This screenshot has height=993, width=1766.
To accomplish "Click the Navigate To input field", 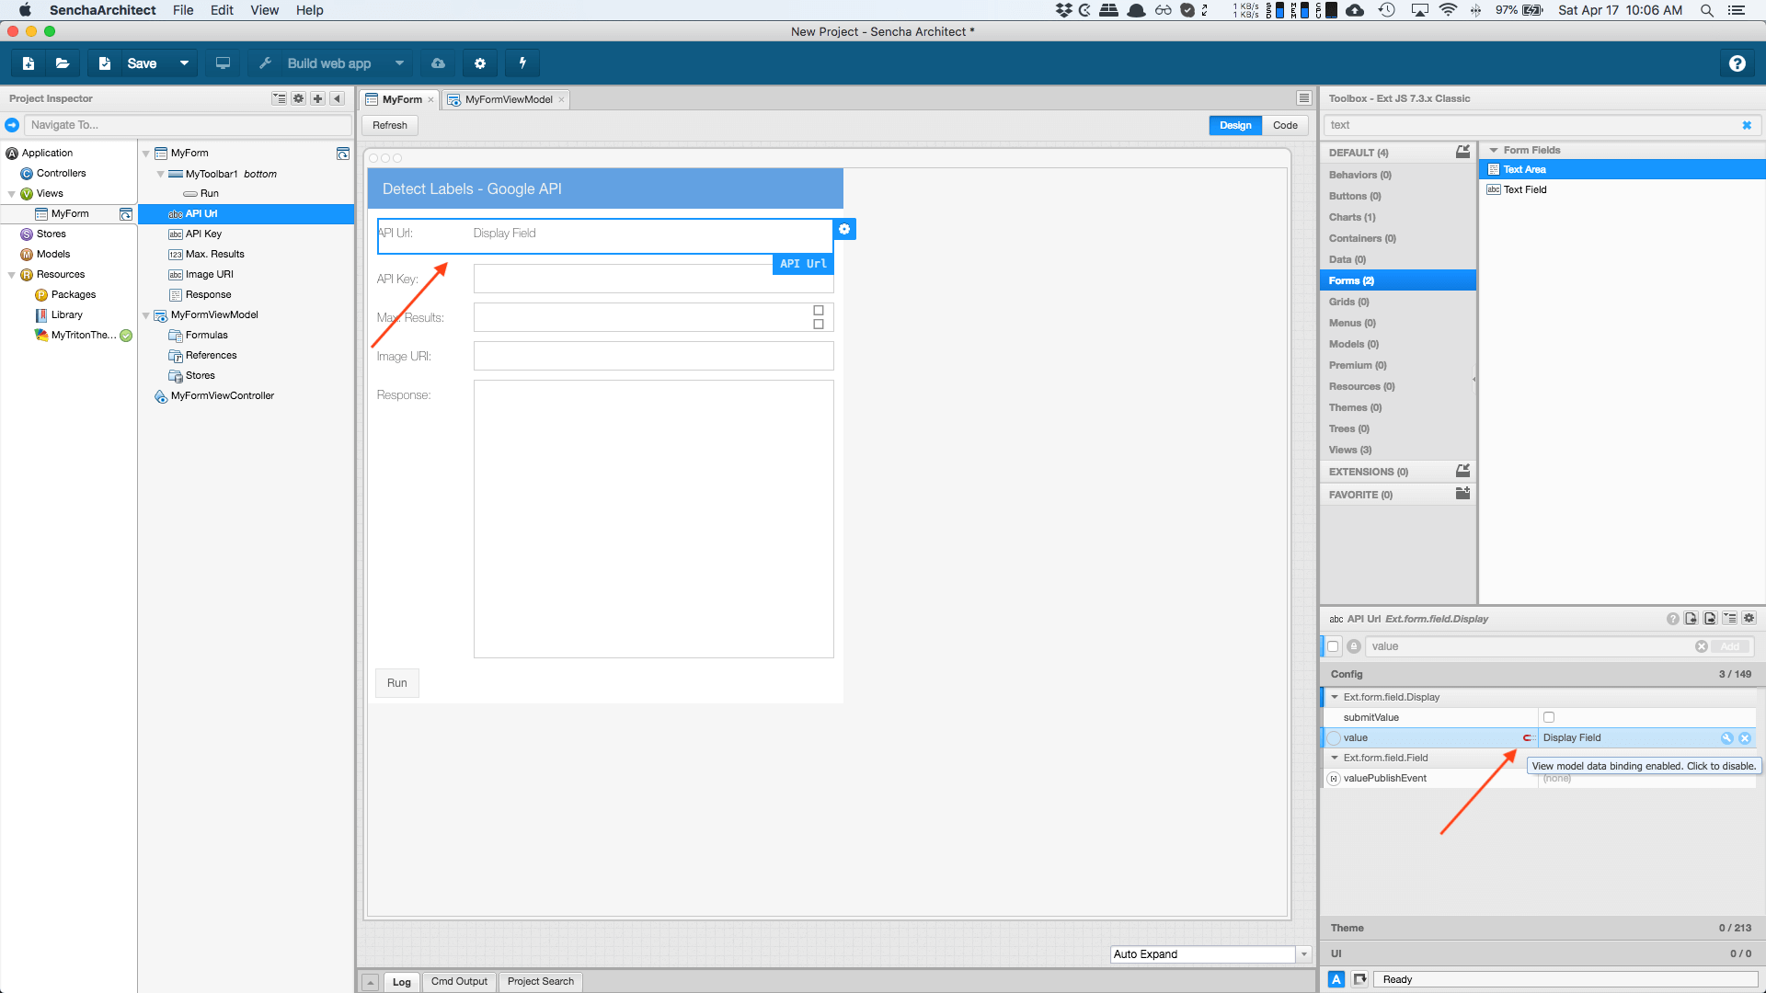I will pos(189,125).
